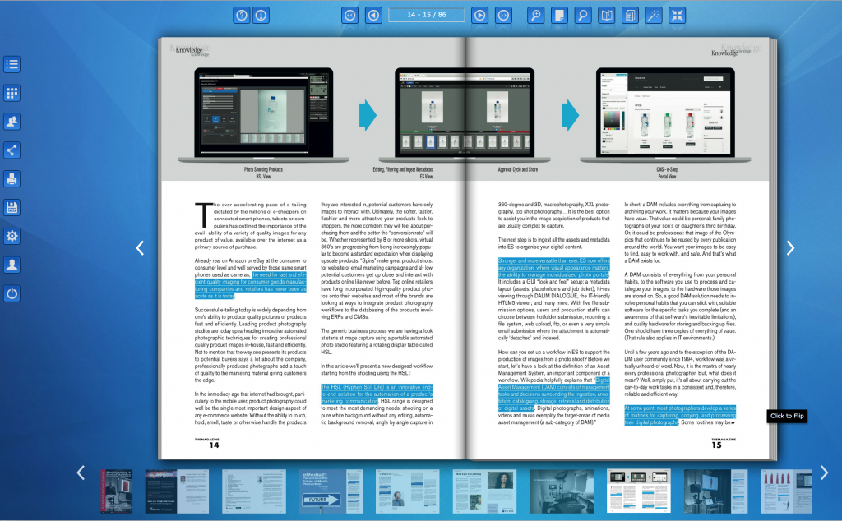Open the two-person contacts icon

tap(12, 122)
